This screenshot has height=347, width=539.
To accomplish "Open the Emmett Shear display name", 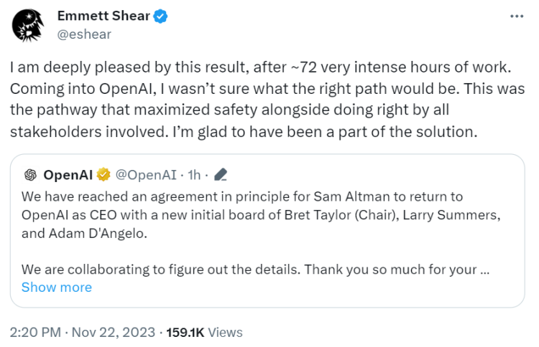I will pos(104,15).
